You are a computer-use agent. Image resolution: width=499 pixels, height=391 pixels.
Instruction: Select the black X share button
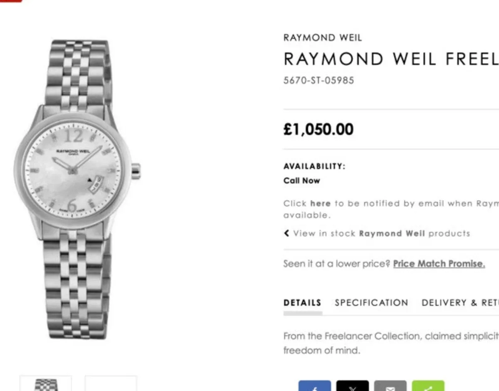tap(353, 386)
